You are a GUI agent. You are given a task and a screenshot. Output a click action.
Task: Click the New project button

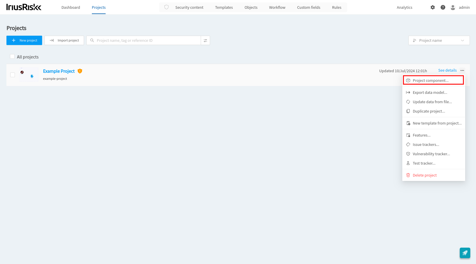24,40
